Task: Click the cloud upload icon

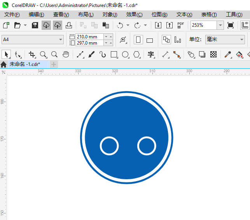Action: pos(58,25)
